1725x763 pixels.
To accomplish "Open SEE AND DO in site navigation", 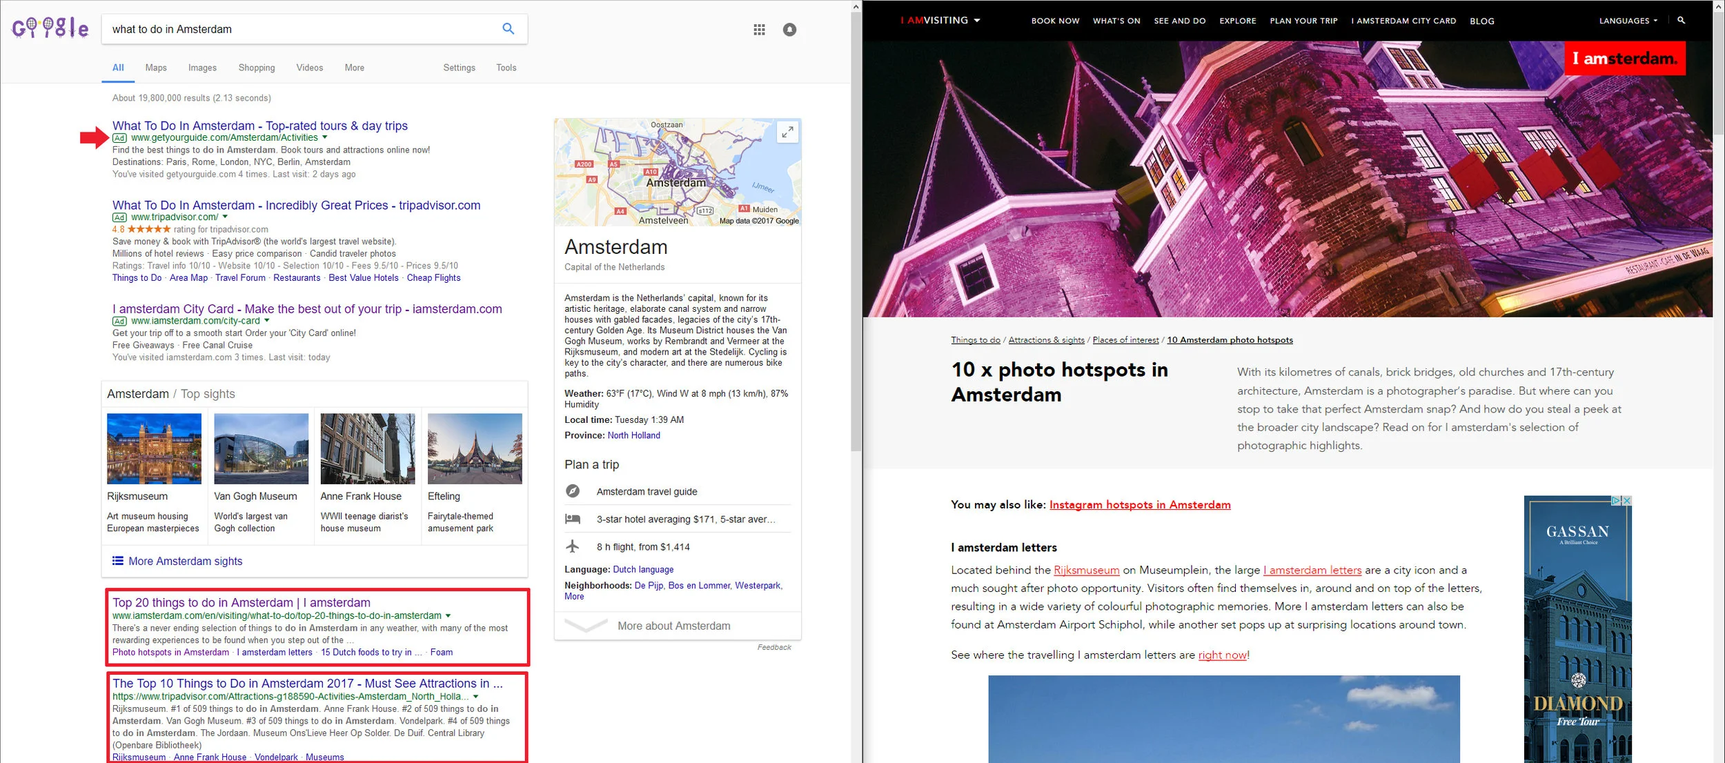I will coord(1180,21).
